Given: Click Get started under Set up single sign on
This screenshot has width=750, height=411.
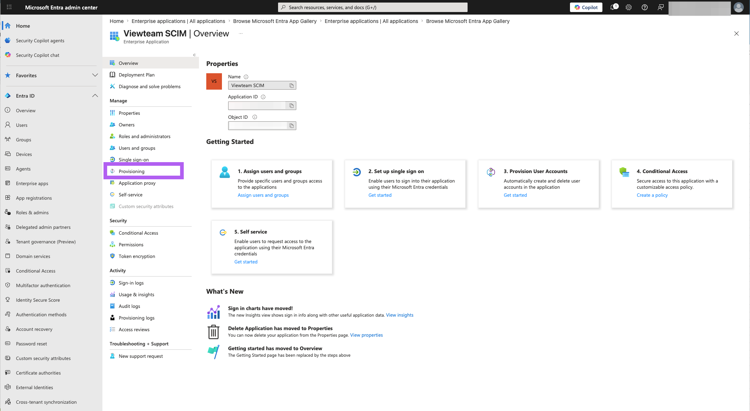Looking at the screenshot, I should pos(380,195).
